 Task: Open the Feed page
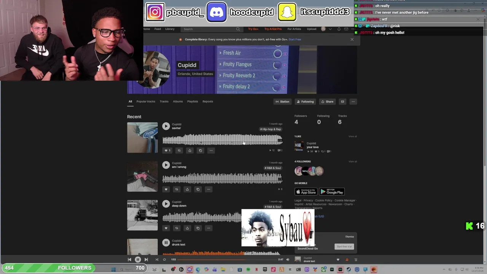tap(158, 29)
